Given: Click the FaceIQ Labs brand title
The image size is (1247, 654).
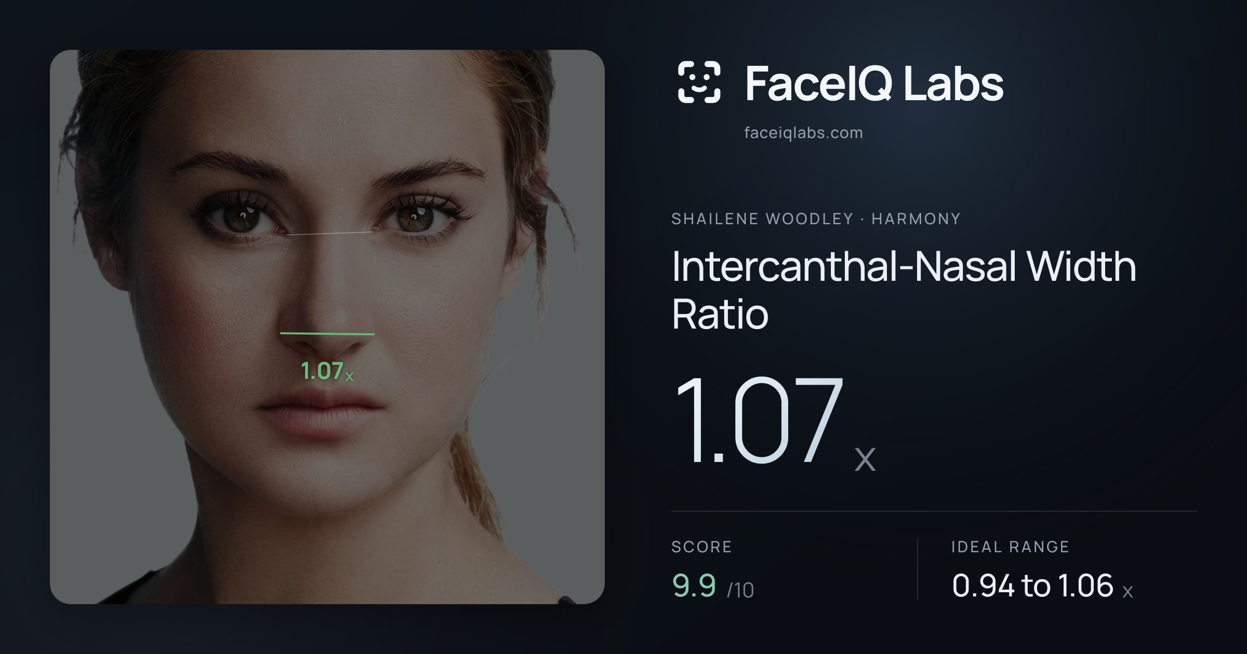Looking at the screenshot, I should pos(874,83).
